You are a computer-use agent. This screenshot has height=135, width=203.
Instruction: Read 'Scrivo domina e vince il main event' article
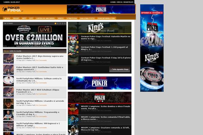coord(106,107)
